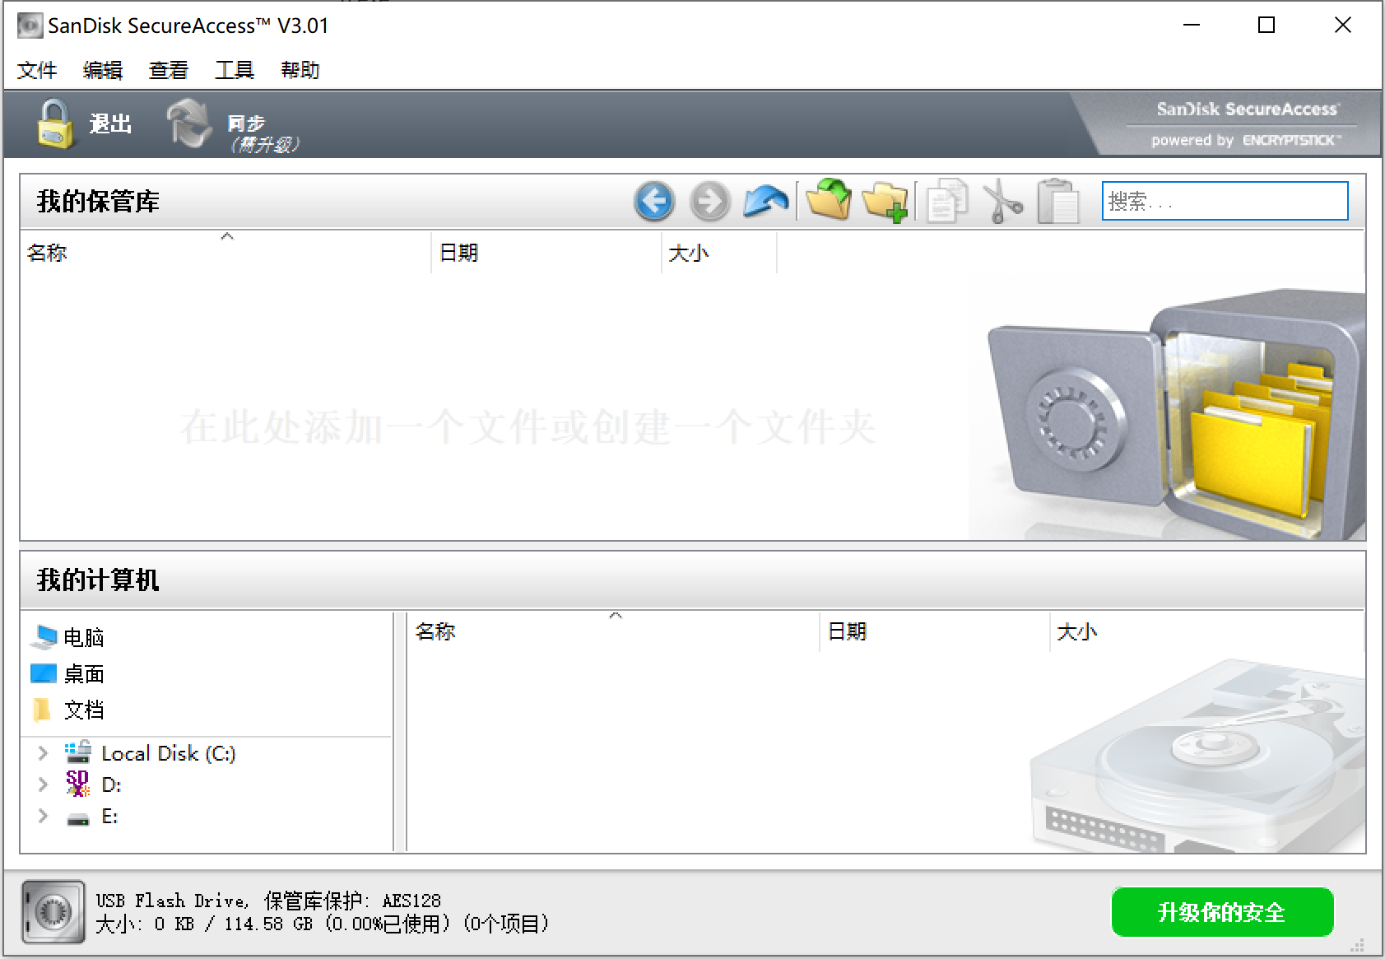Click the vault safe icon in status bar
This screenshot has width=1385, height=959.
coord(53,912)
